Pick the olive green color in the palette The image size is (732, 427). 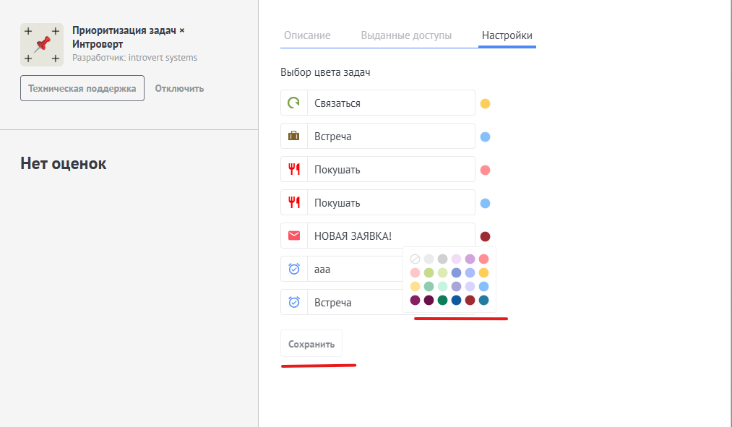(429, 272)
